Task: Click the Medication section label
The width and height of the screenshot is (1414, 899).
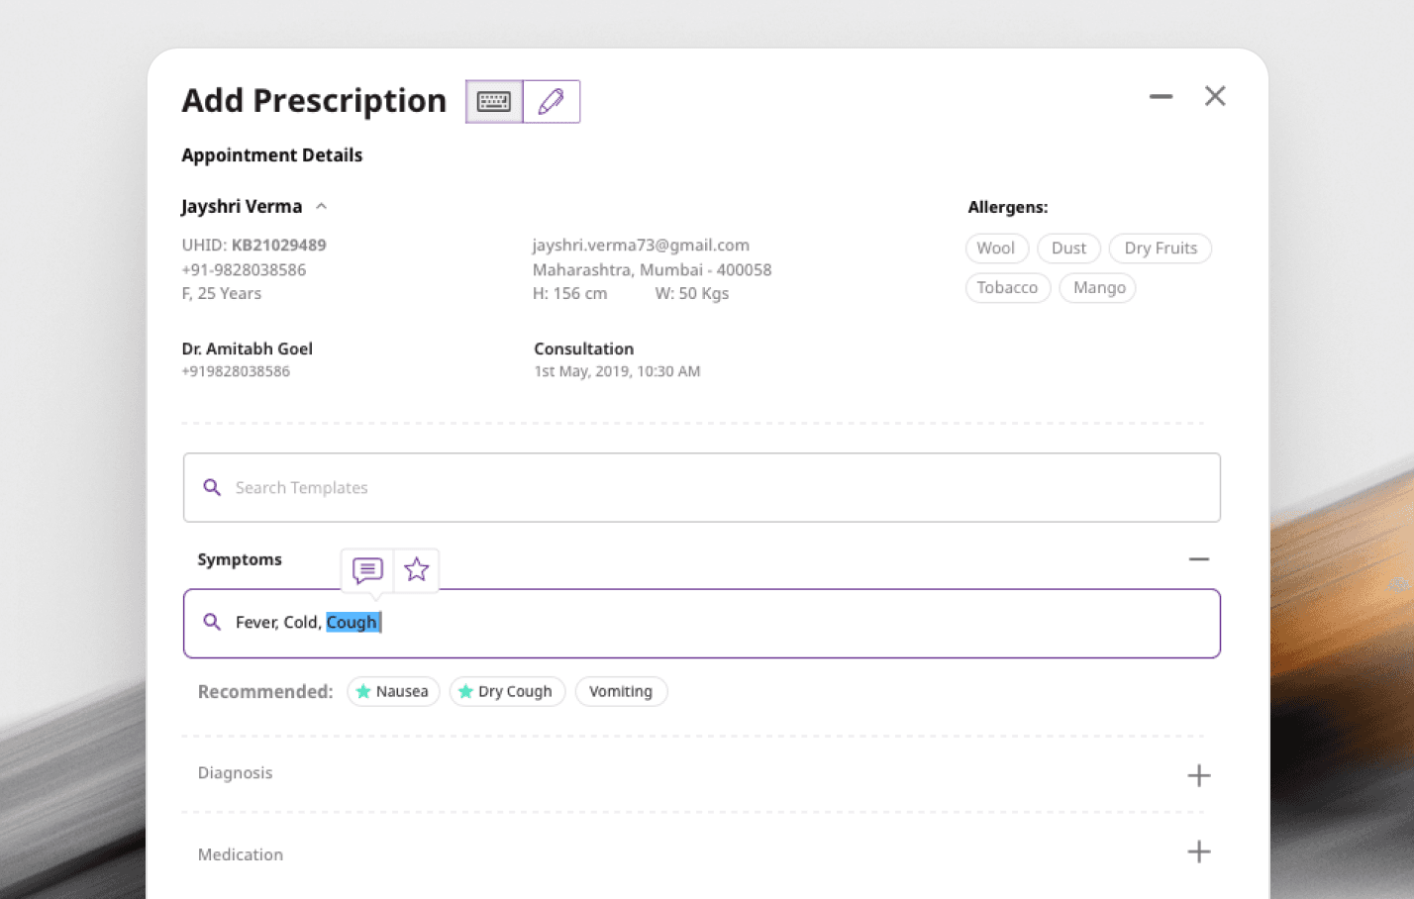Action: click(240, 854)
